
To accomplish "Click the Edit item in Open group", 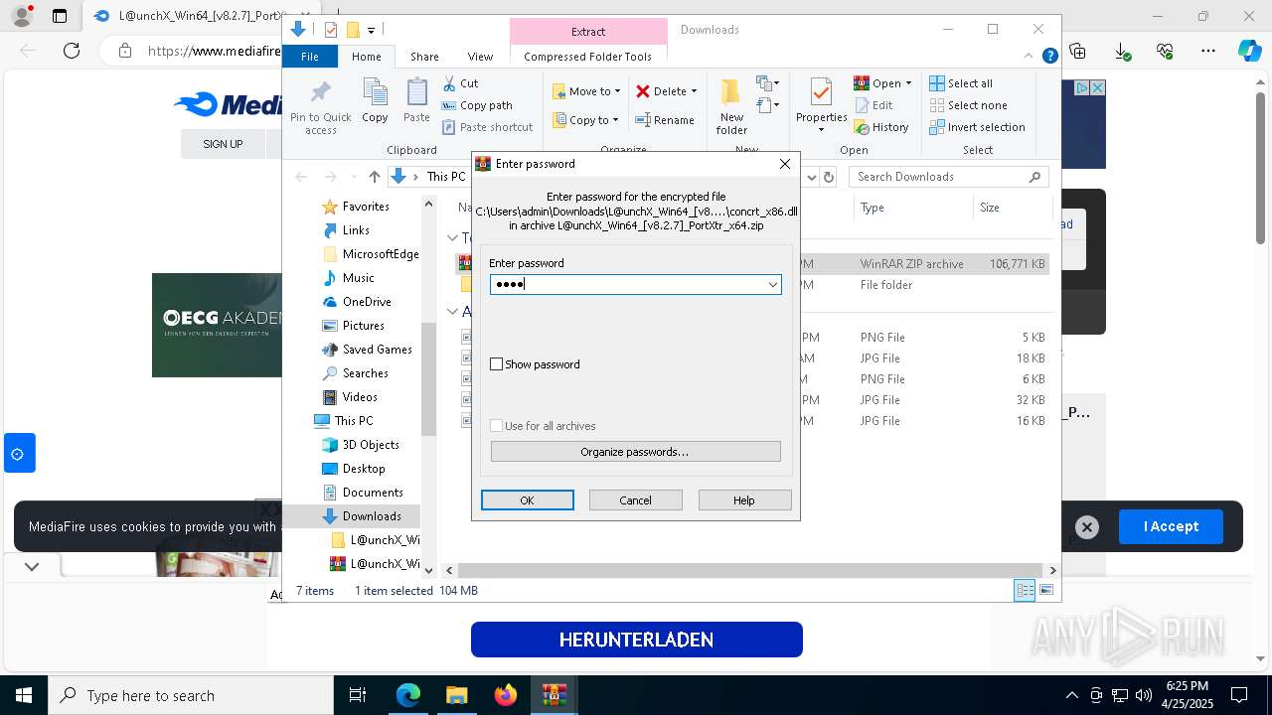I will pyautogui.click(x=874, y=105).
